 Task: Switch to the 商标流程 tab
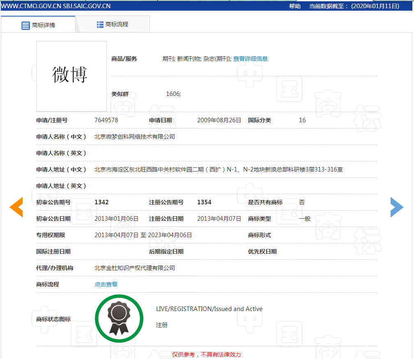(113, 24)
